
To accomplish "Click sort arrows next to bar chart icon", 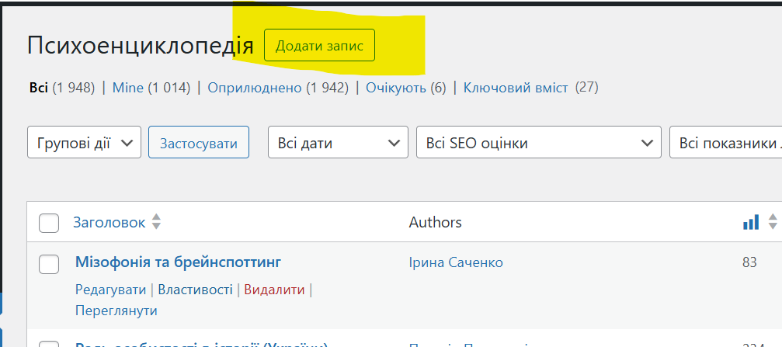I will pos(772,223).
